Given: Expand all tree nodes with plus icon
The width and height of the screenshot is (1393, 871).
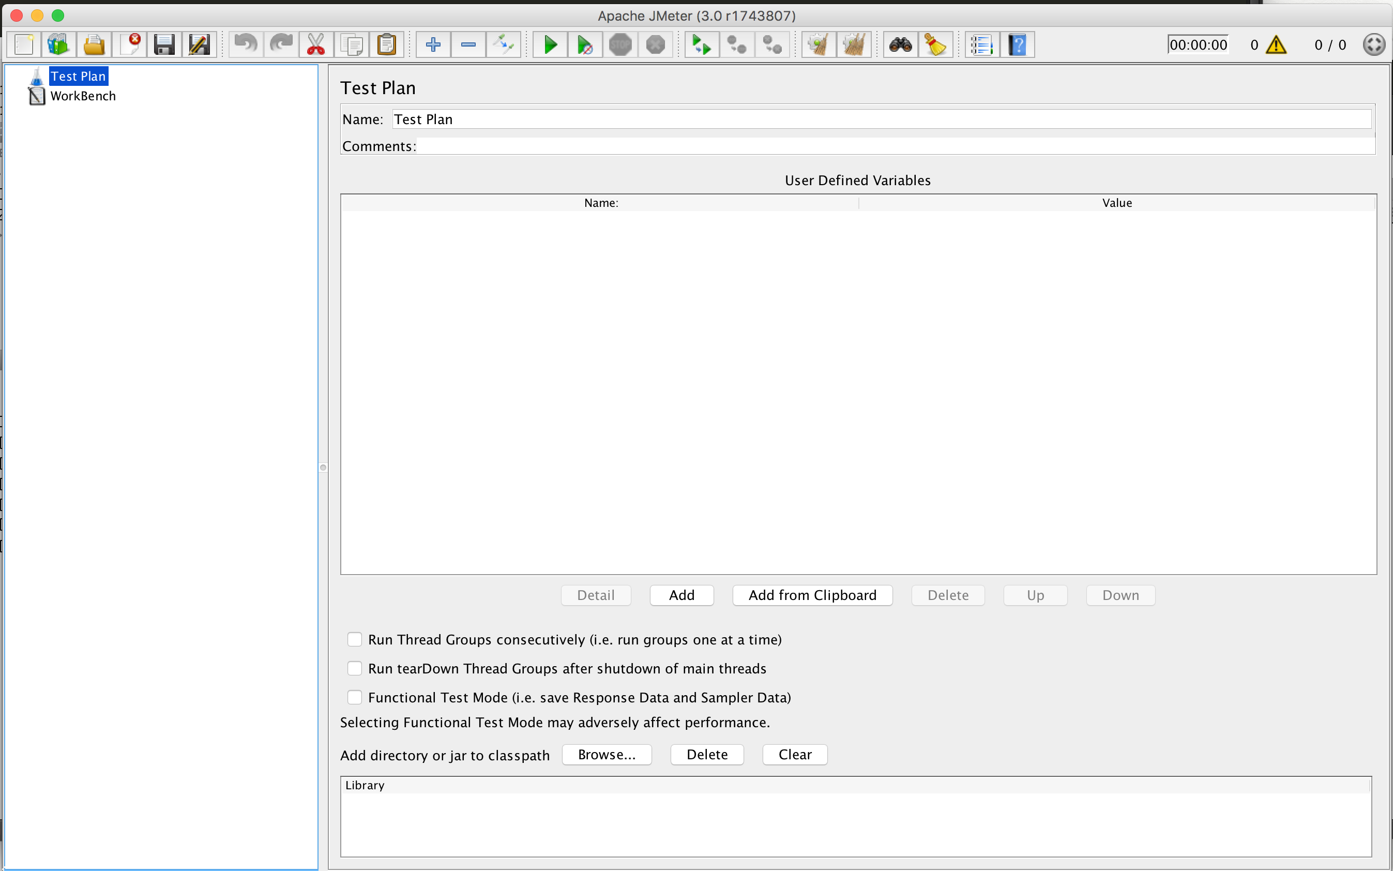Looking at the screenshot, I should coord(433,44).
